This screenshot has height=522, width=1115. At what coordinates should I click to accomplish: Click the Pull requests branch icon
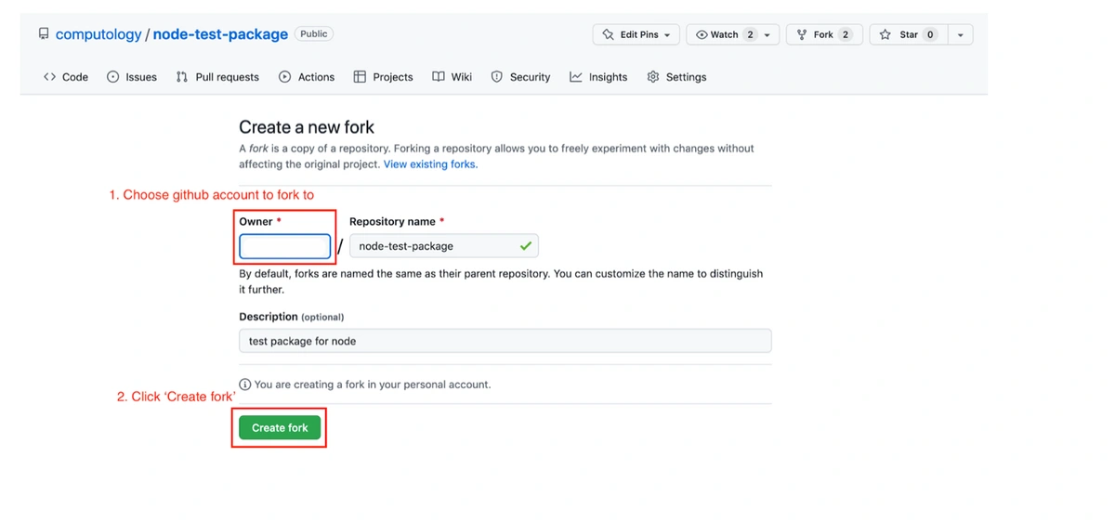182,77
